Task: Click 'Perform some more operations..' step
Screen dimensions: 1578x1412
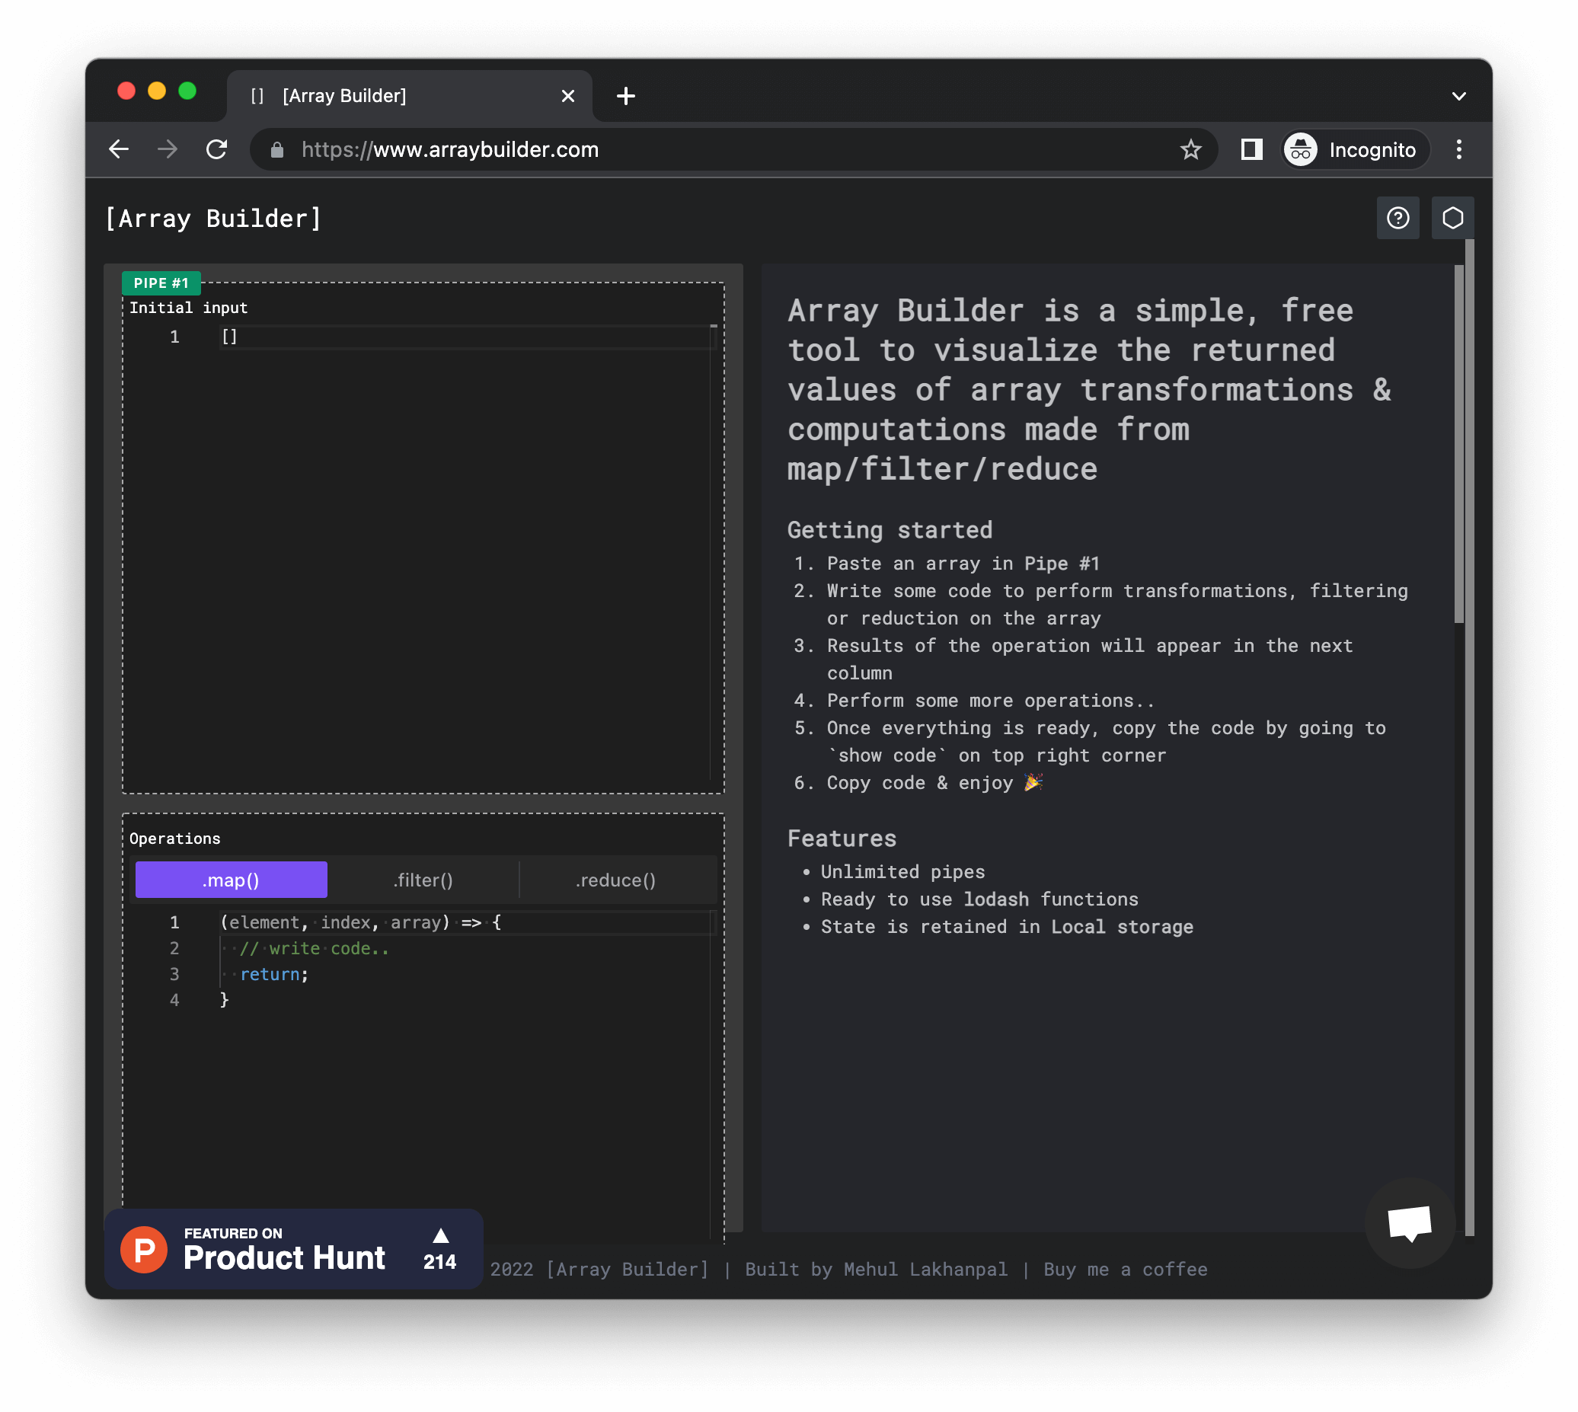Action: click(x=990, y=701)
